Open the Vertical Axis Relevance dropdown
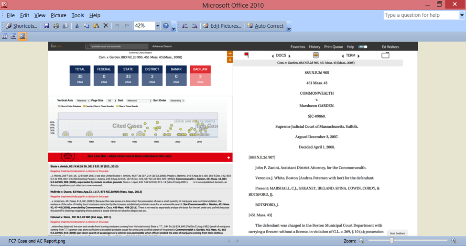This screenshot has height=246, width=466. pos(83,101)
